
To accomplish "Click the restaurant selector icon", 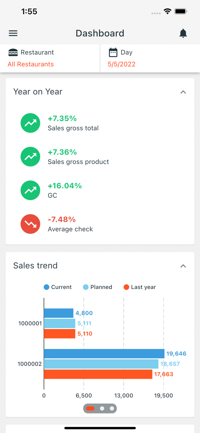I will (12, 52).
